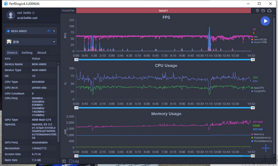Screen dimensions: 278x166
Task: Select Ram Size value 7.3 GB
Action: pos(36,160)
